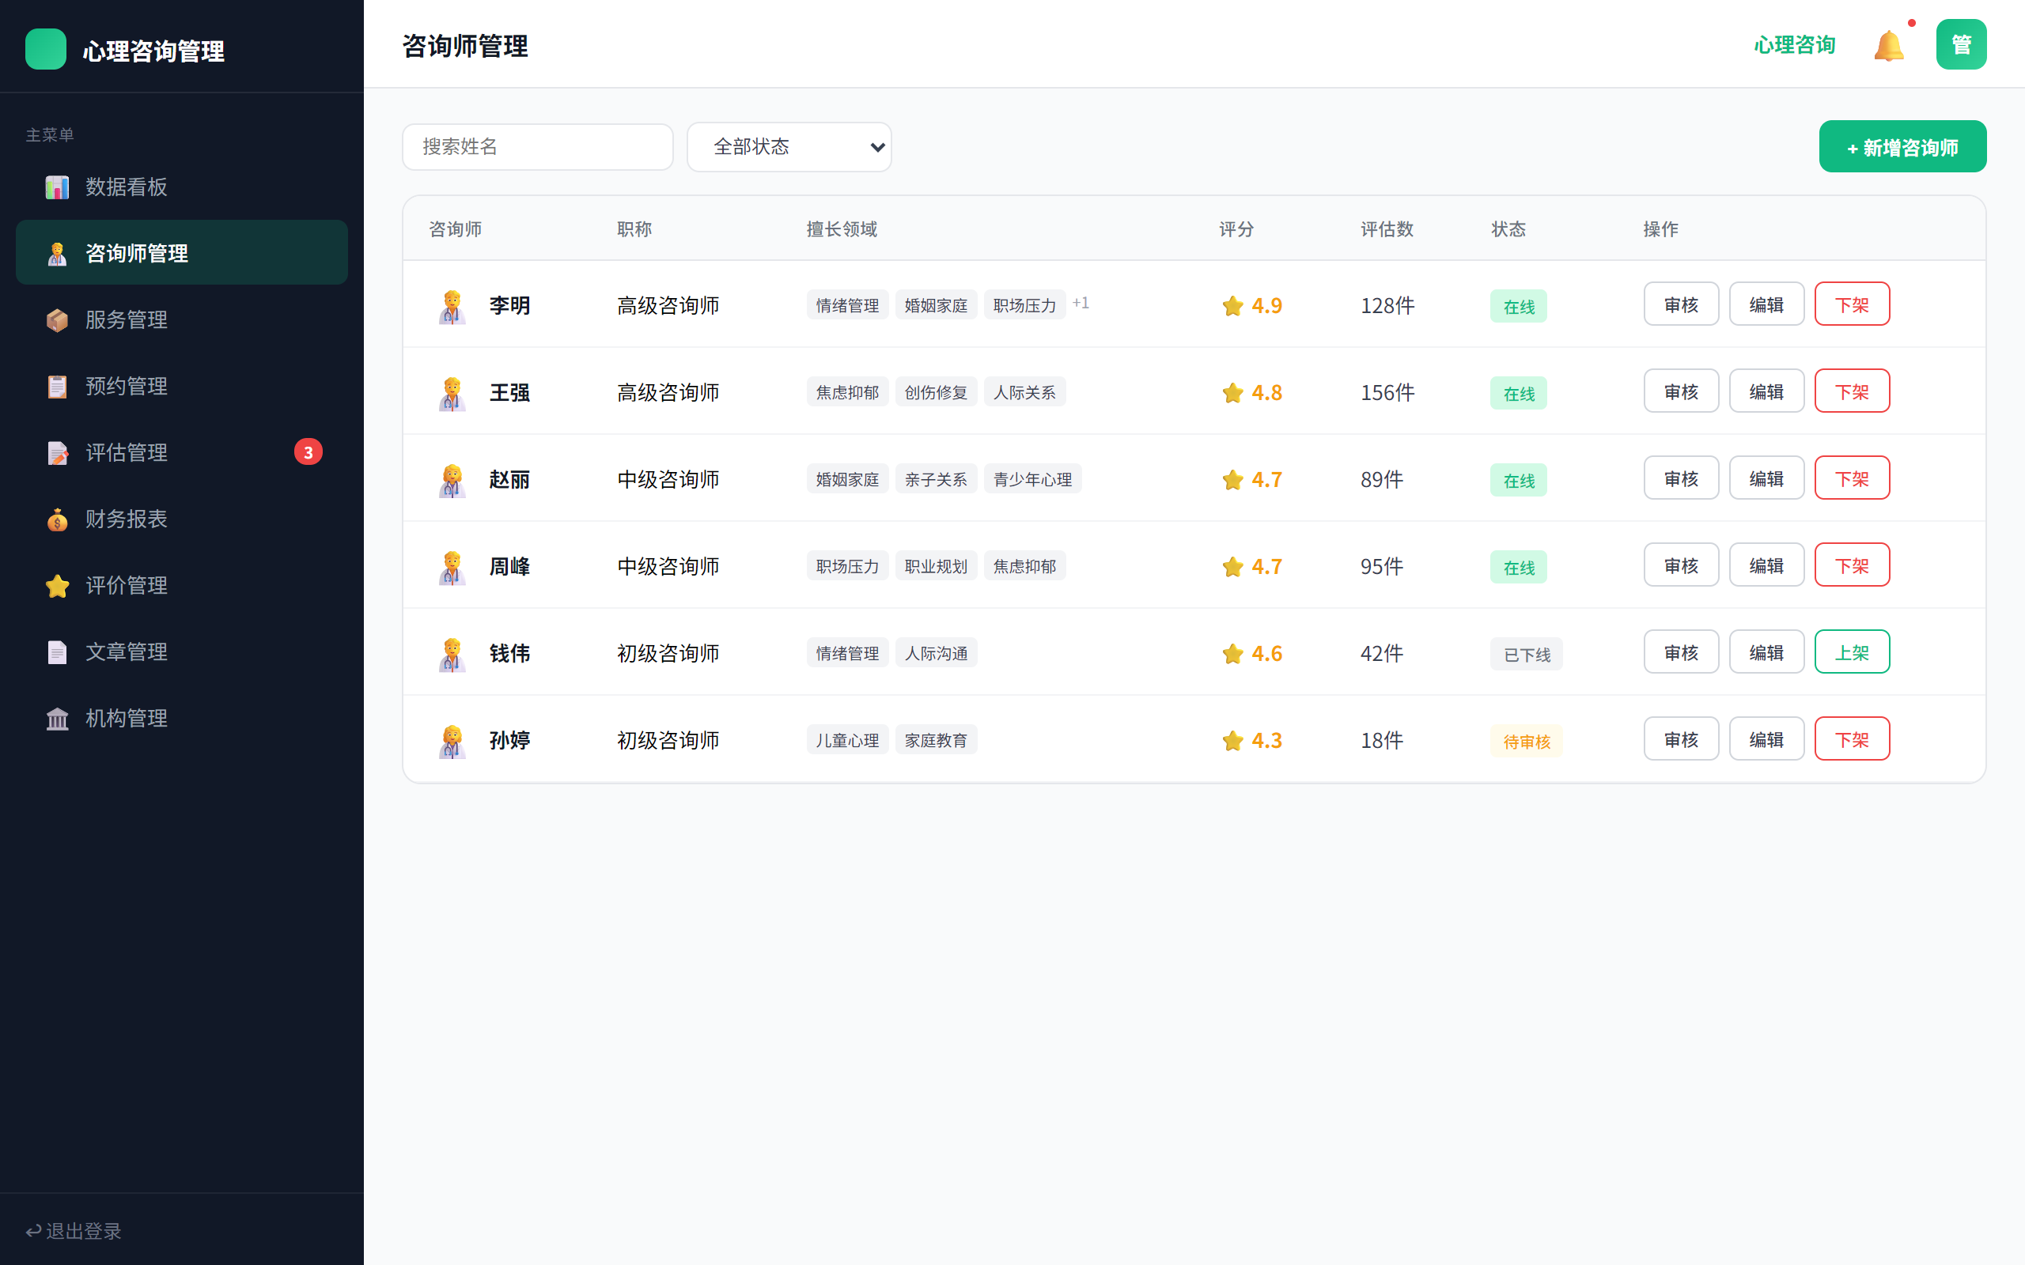Click 审核 for 孙婷
This screenshot has width=2025, height=1265.
[x=1680, y=739]
